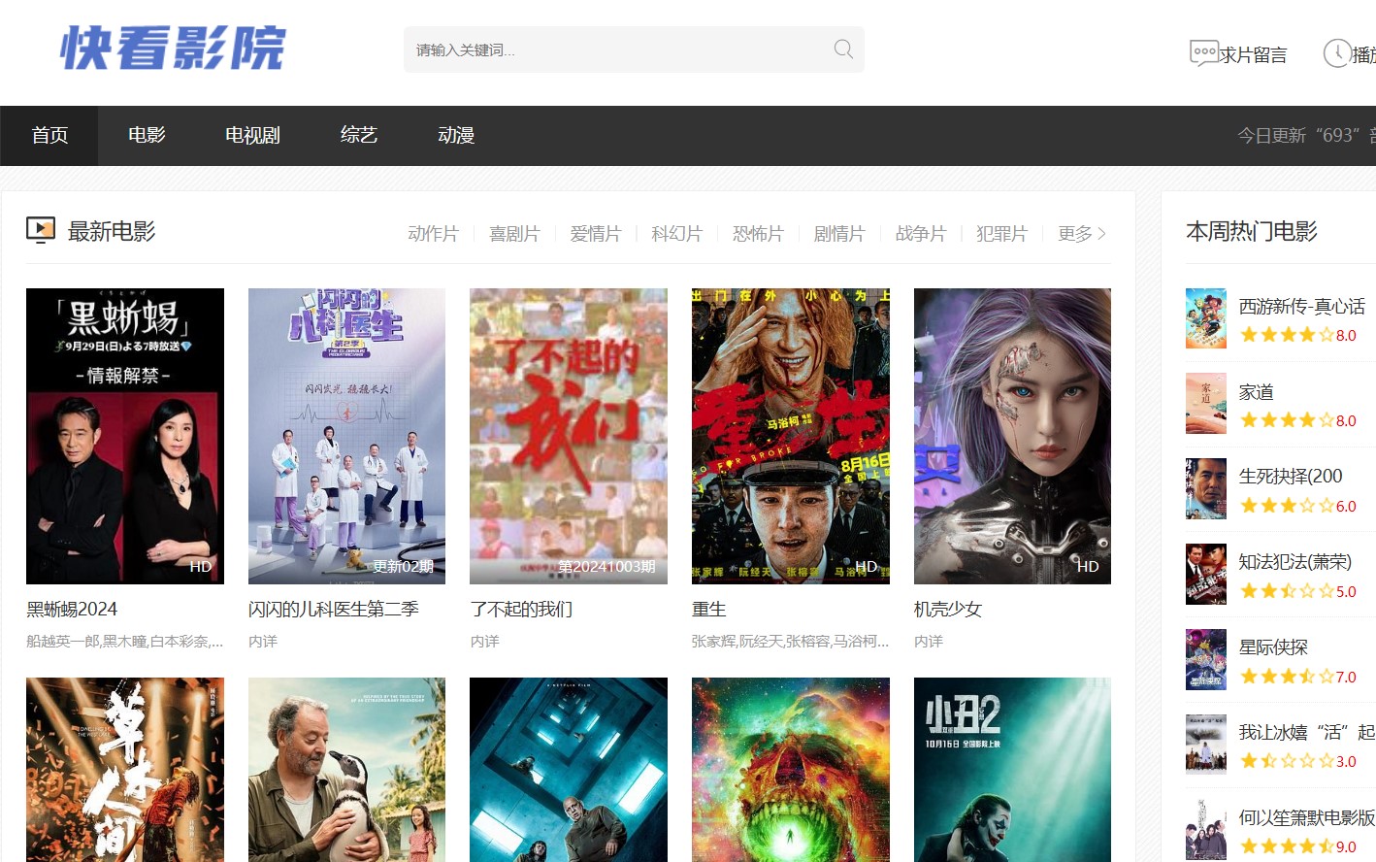Open the 动漫 navigation tab

click(x=456, y=135)
